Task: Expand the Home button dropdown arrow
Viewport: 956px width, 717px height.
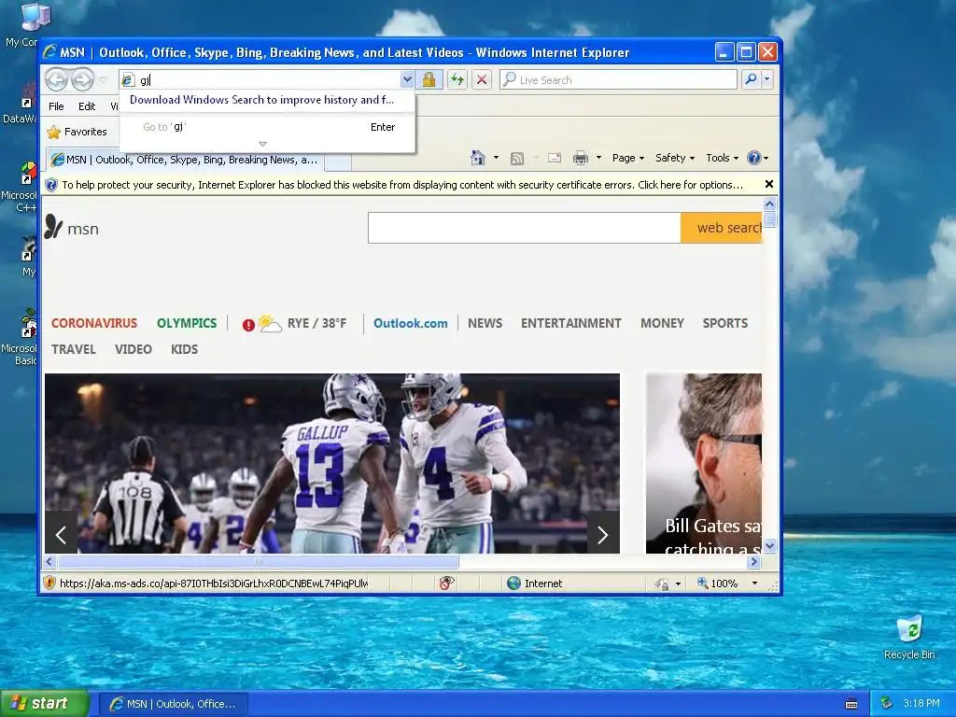Action: pyautogui.click(x=496, y=158)
